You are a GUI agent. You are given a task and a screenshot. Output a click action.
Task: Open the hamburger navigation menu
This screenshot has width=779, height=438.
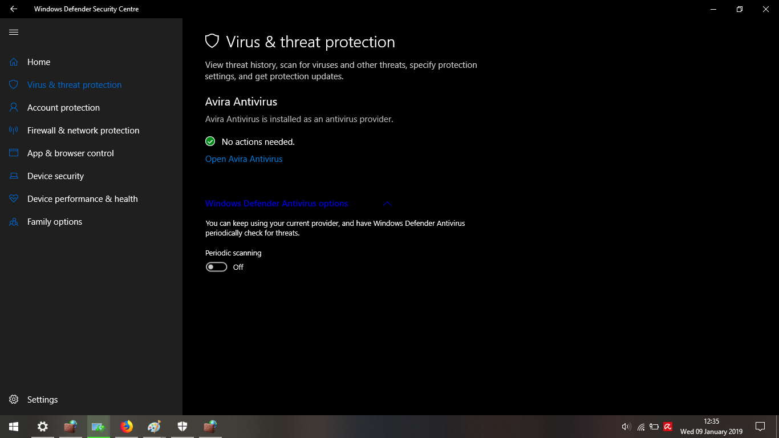tap(14, 33)
